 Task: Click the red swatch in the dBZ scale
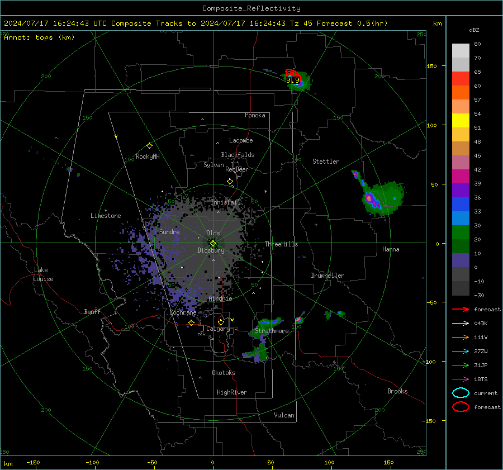tap(461, 79)
